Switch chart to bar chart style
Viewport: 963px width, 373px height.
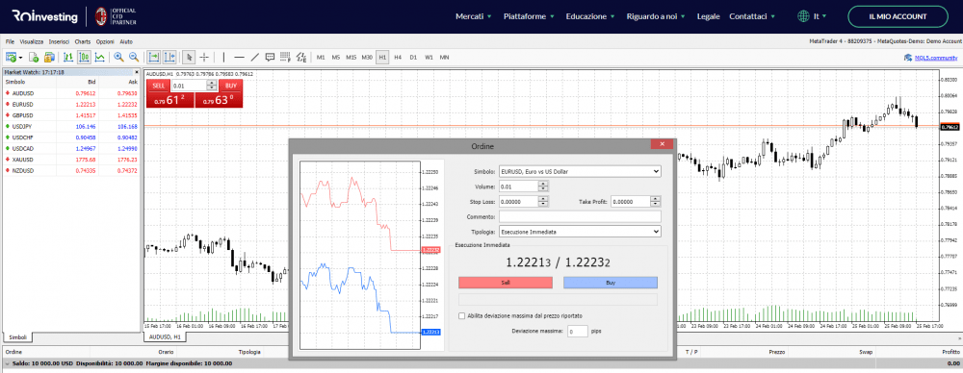[x=68, y=57]
